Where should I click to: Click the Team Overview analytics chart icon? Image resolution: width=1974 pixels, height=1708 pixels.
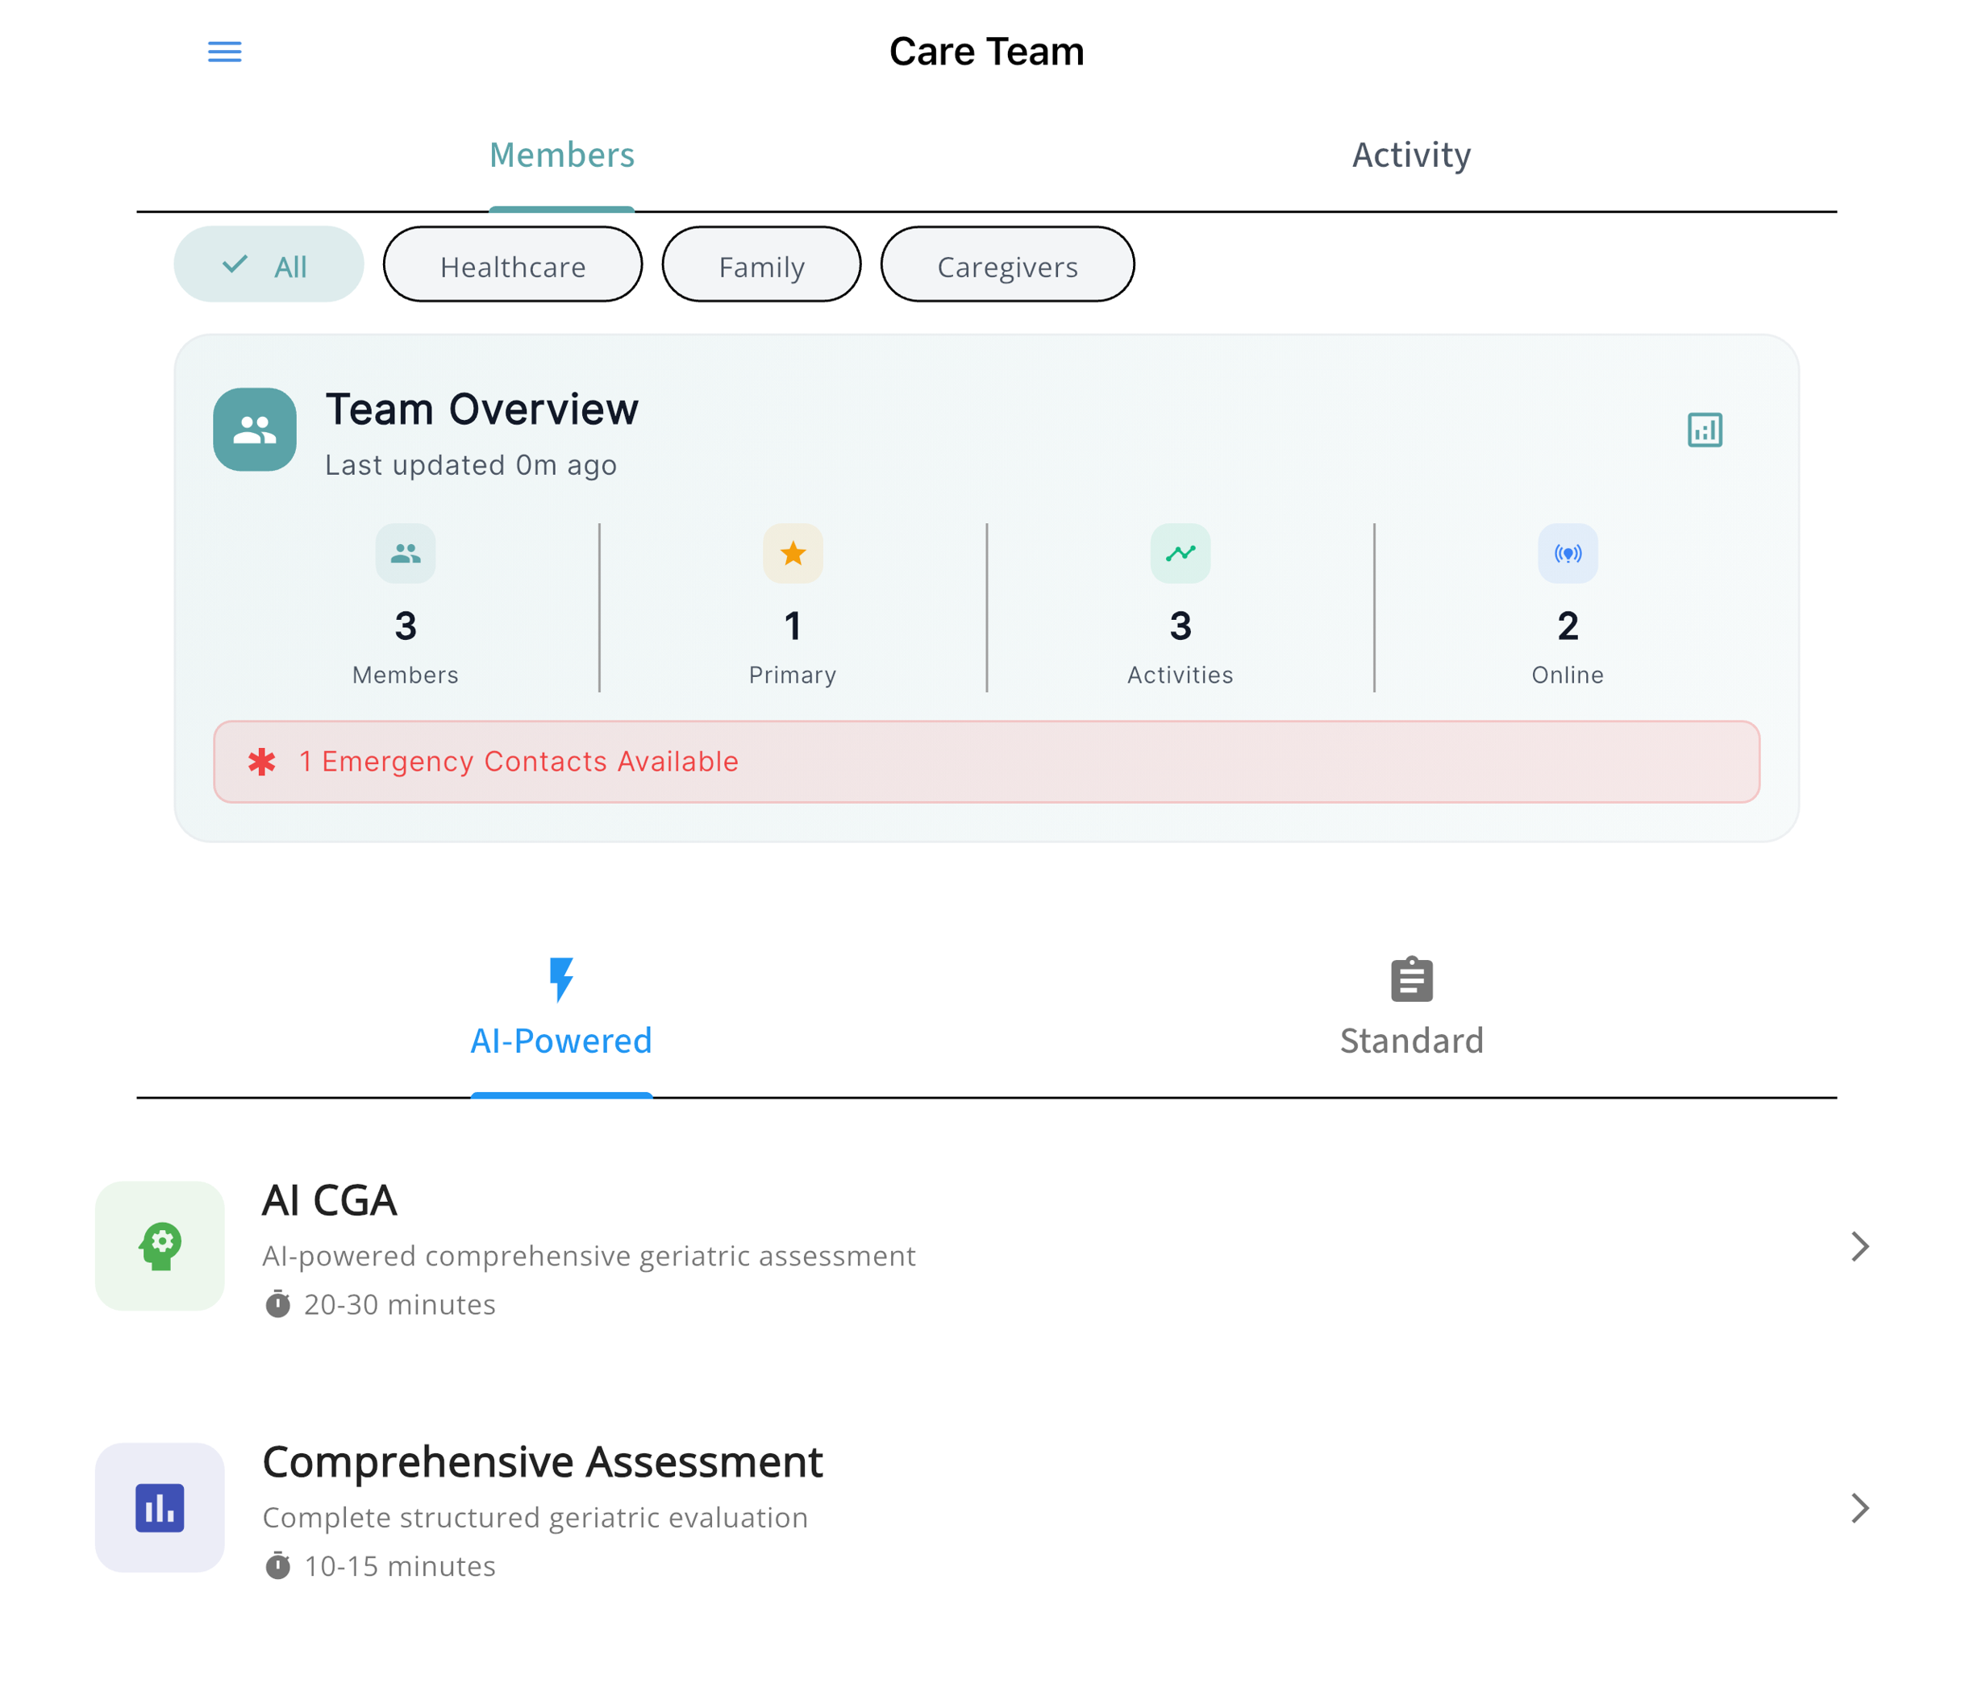coord(1704,430)
